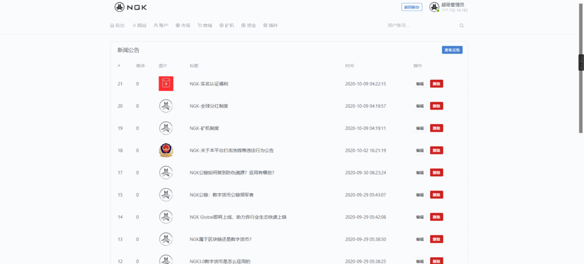This screenshot has width=584, height=264.
Task: Click the 标题 column header
Action: tap(194, 66)
